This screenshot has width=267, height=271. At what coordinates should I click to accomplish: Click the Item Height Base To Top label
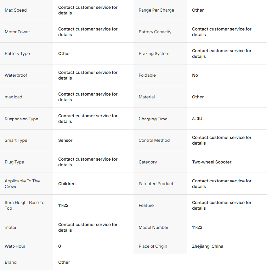pos(25,205)
